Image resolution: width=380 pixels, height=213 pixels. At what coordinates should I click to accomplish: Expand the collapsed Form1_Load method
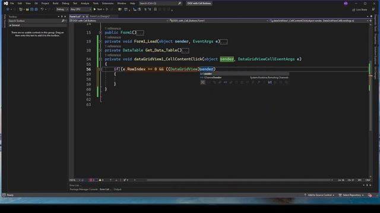pyautogui.click(x=100, y=41)
